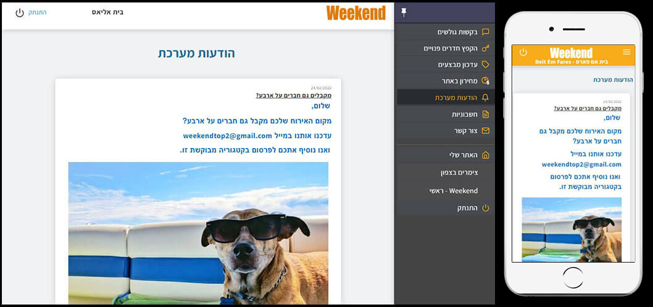Click the large dog photo in the desktop message

(198, 232)
